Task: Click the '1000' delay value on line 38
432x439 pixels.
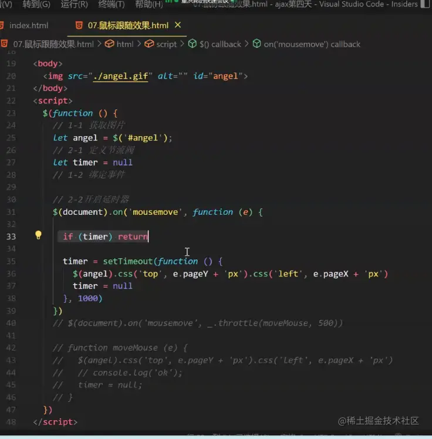Action: tap(87, 299)
